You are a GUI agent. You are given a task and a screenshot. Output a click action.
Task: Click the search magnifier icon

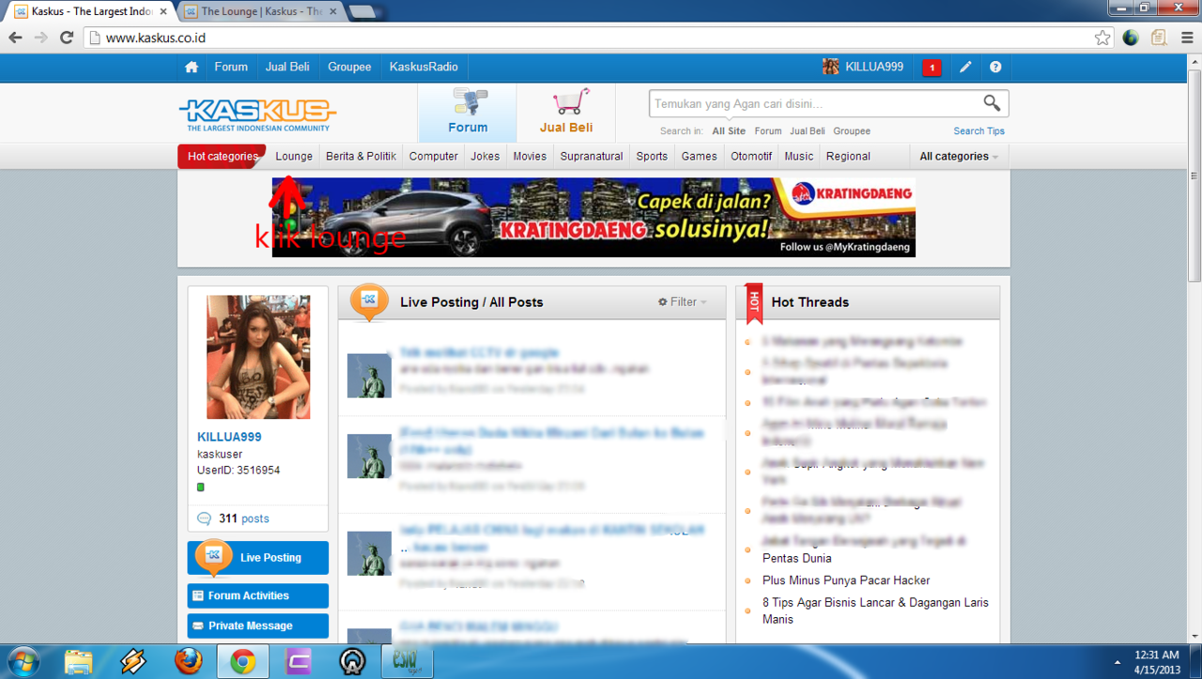(x=992, y=103)
